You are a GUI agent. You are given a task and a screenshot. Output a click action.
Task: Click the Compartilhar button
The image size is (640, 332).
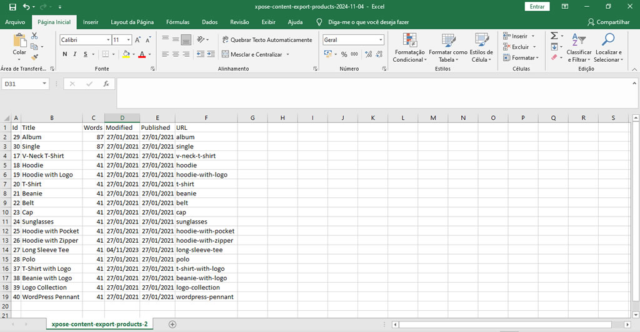click(x=609, y=22)
